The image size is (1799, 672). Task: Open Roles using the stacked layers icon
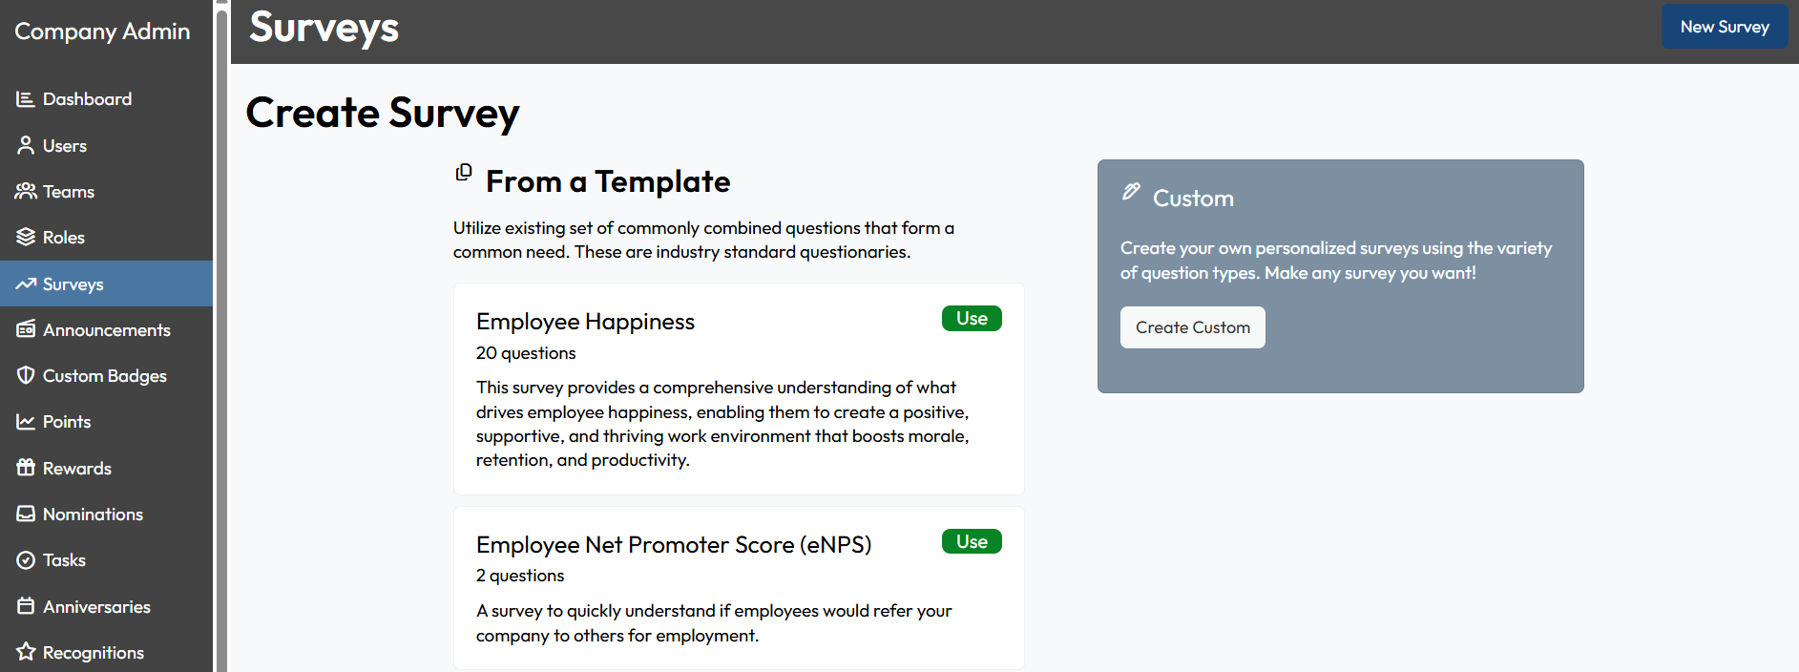[26, 237]
